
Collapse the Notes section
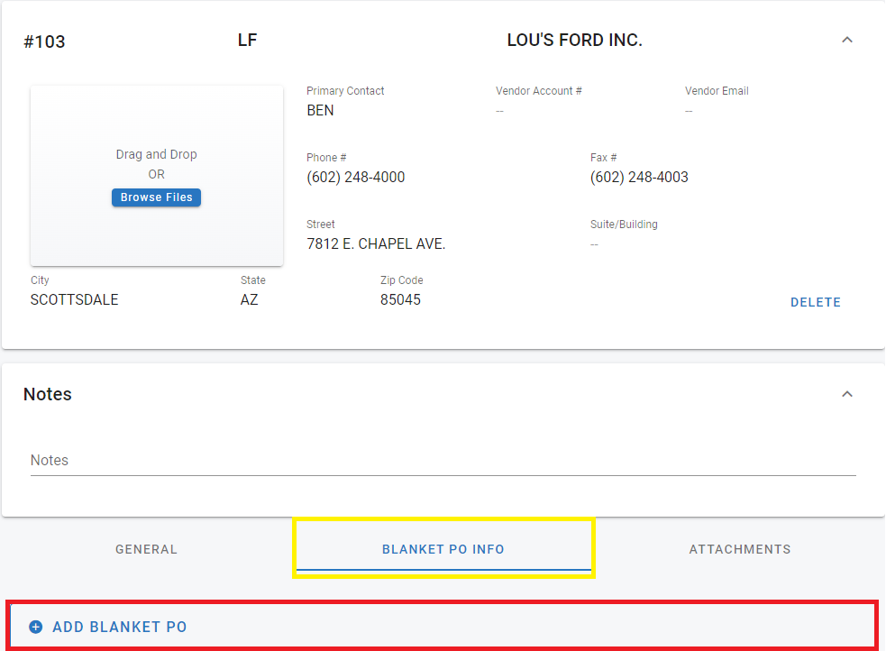846,394
